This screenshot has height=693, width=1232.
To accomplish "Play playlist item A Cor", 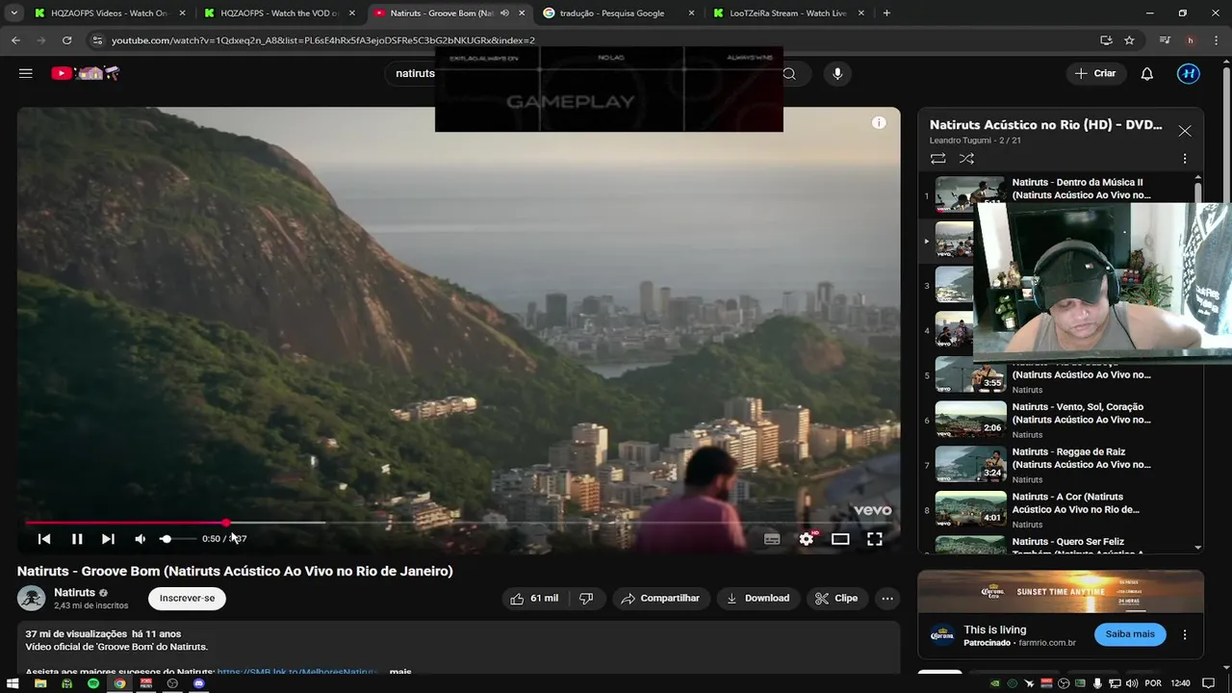I will point(1057,510).
